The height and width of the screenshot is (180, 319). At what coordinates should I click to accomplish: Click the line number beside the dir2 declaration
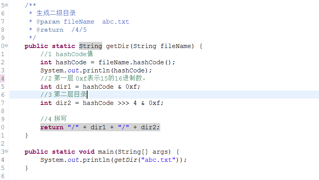point(3,103)
